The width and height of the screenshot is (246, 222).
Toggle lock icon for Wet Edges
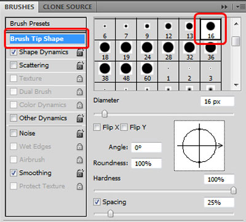point(80,146)
